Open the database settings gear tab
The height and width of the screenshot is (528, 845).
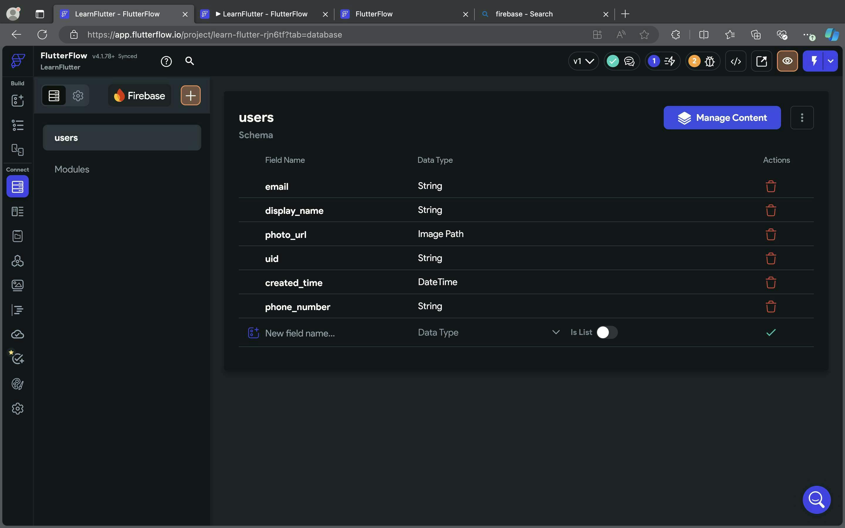(x=78, y=95)
